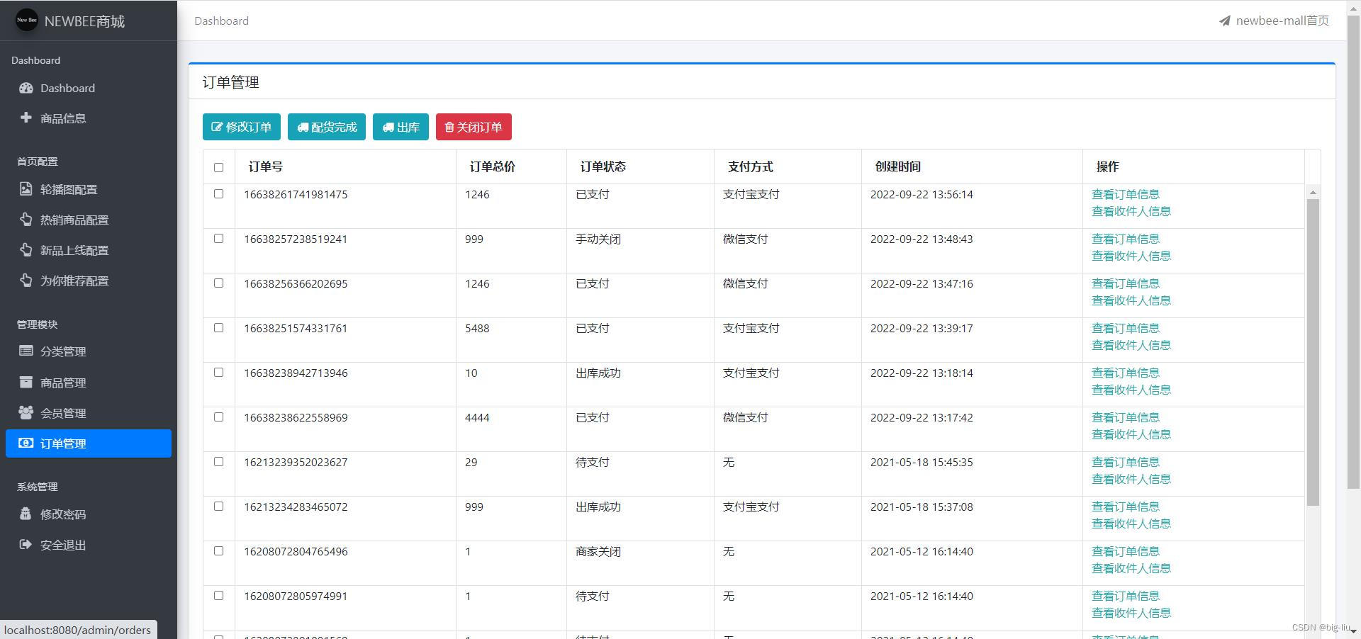Click the list icon beside 分类管理

[26, 351]
